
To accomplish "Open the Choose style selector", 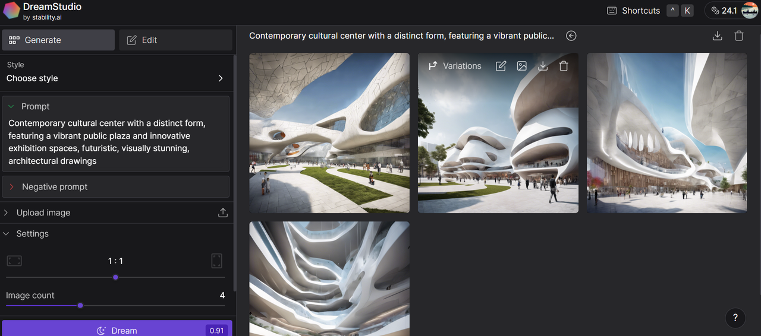I will (115, 78).
